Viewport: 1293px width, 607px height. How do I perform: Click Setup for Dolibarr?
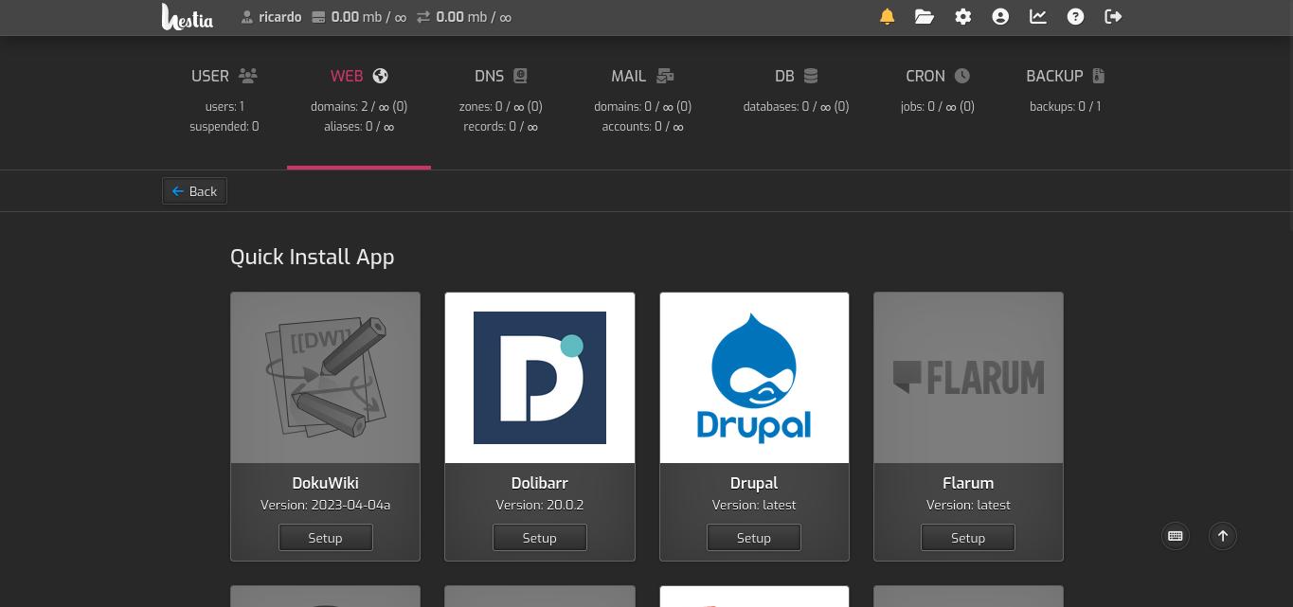(539, 537)
